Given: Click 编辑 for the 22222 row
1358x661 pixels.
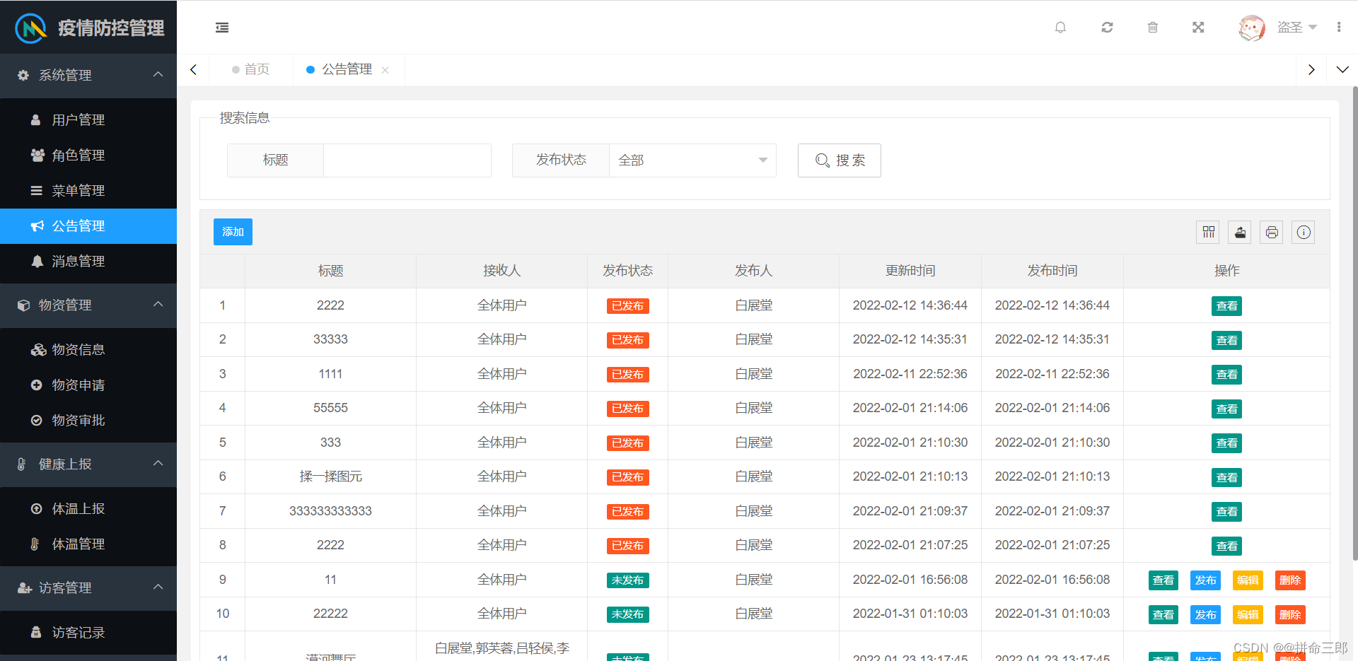Looking at the screenshot, I should coord(1248,614).
